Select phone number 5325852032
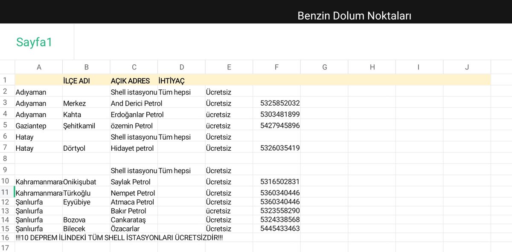Viewport: 512px width, 252px height. click(276, 103)
